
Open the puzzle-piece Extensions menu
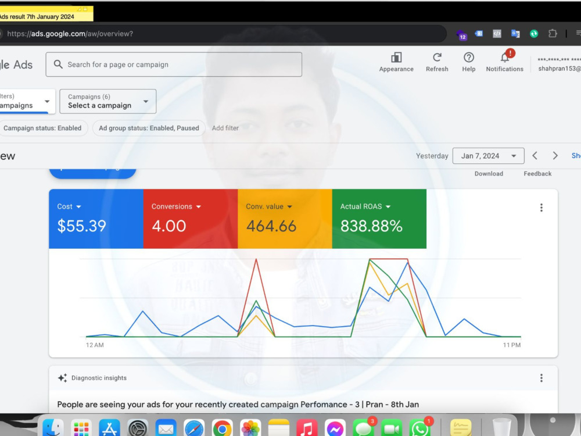tap(553, 34)
